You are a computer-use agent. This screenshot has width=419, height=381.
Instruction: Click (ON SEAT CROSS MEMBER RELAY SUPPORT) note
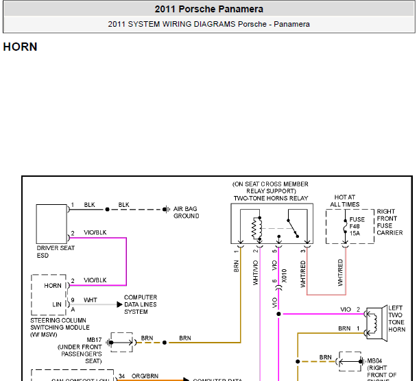point(270,188)
